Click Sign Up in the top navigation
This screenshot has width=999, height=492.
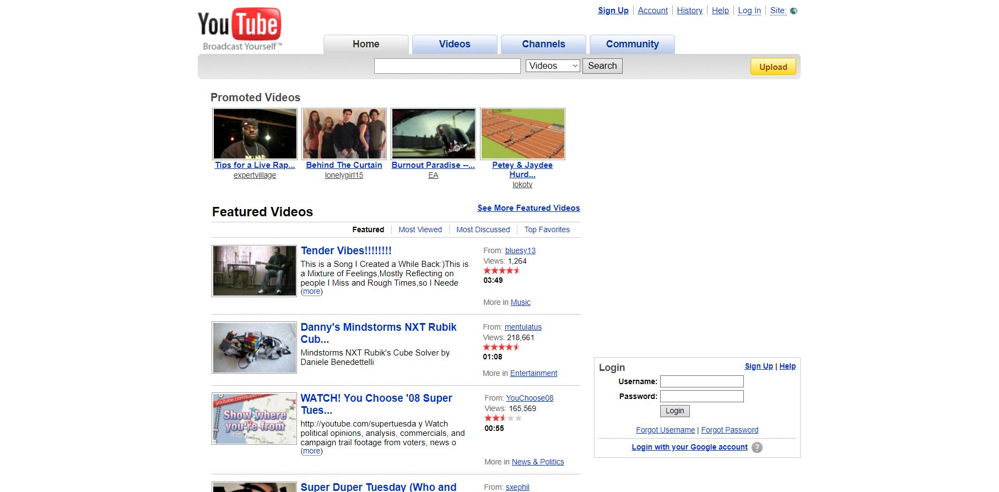click(613, 10)
